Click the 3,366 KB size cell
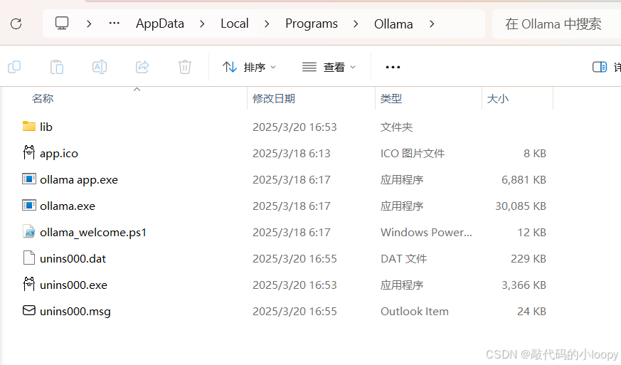The height and width of the screenshot is (365, 621). tap(524, 285)
